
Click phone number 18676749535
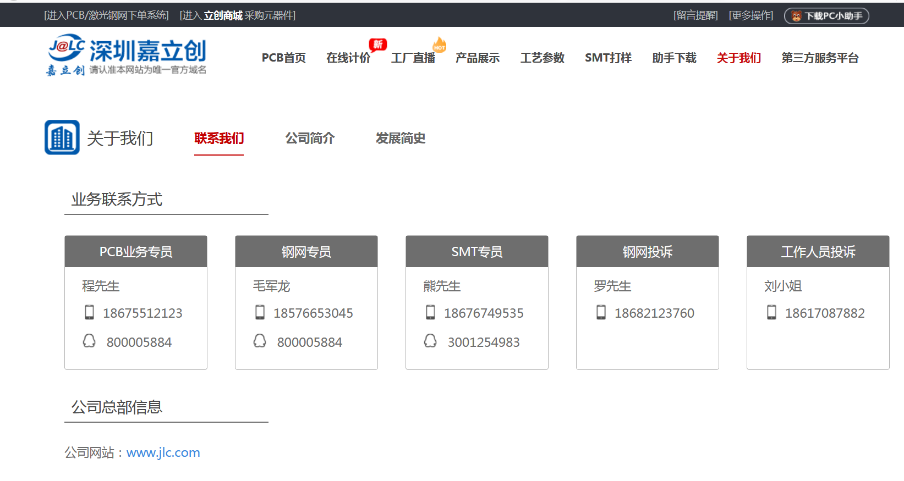[484, 313]
